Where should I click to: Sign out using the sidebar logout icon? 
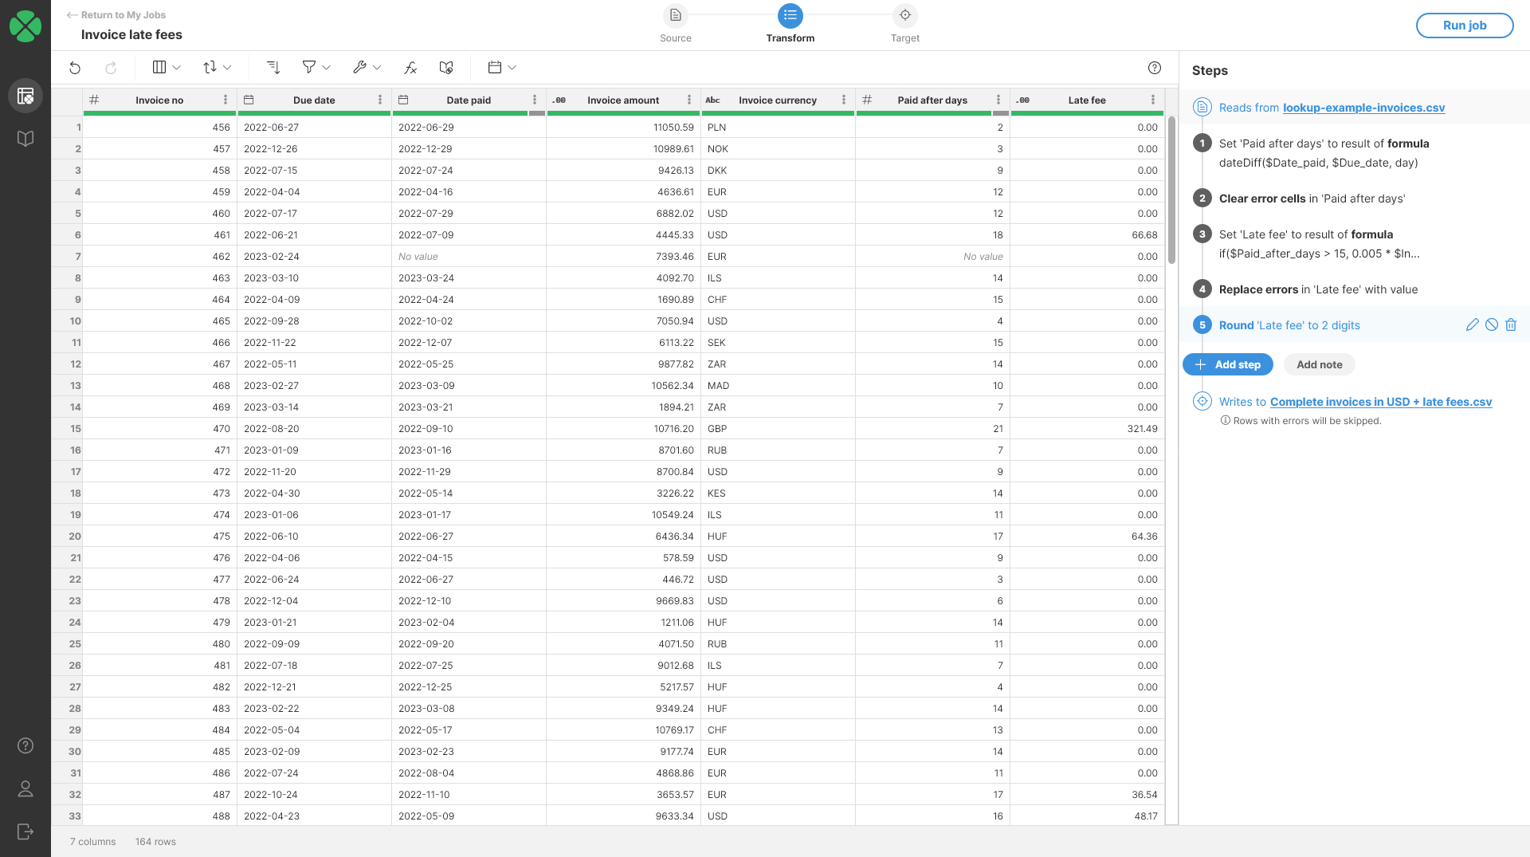25,831
